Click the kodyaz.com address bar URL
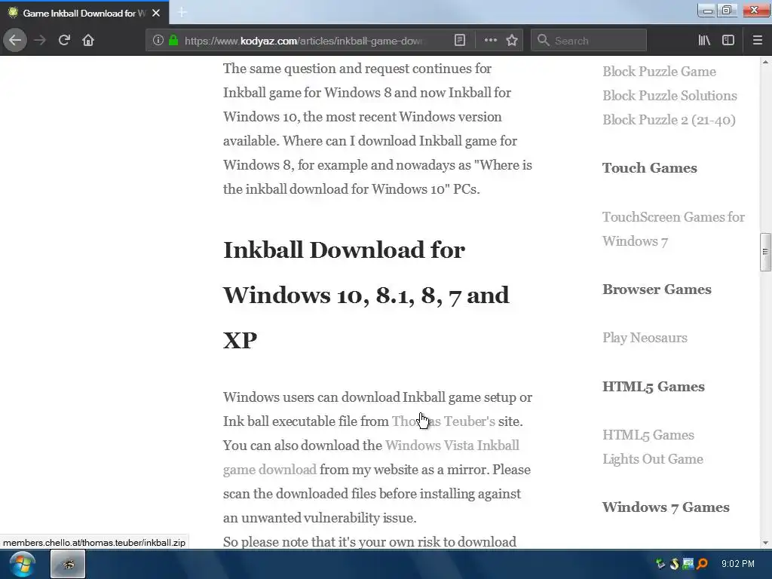Viewport: 772px width, 579px height. pos(303,41)
